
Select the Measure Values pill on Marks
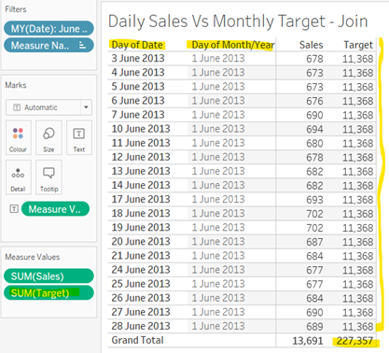(55, 209)
